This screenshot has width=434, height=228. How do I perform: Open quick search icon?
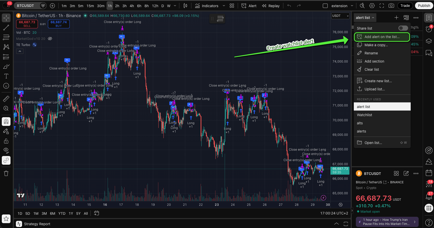[x=362, y=6]
